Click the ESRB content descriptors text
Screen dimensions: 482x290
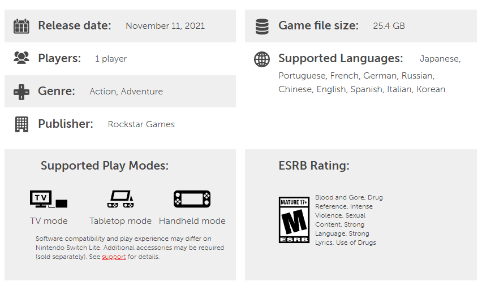point(349,220)
